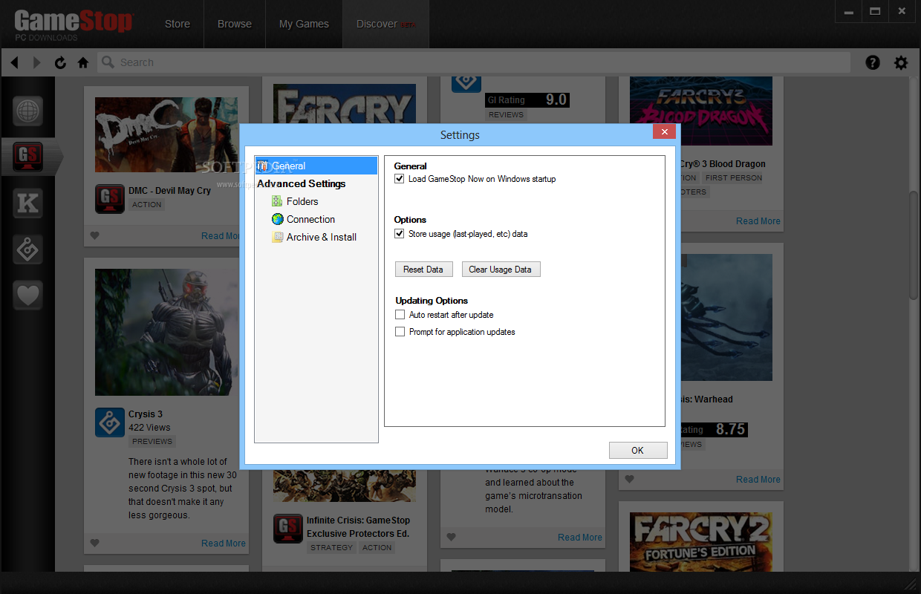The image size is (921, 594).
Task: Open the Browse tab
Action: click(235, 24)
